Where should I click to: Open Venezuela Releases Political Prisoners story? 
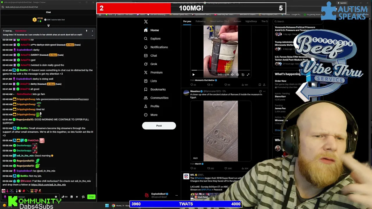click(295, 28)
